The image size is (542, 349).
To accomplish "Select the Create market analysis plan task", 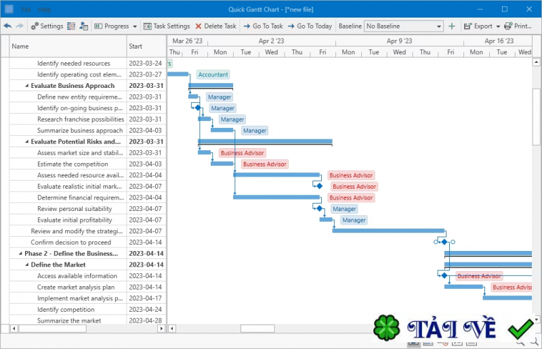I will [76, 287].
